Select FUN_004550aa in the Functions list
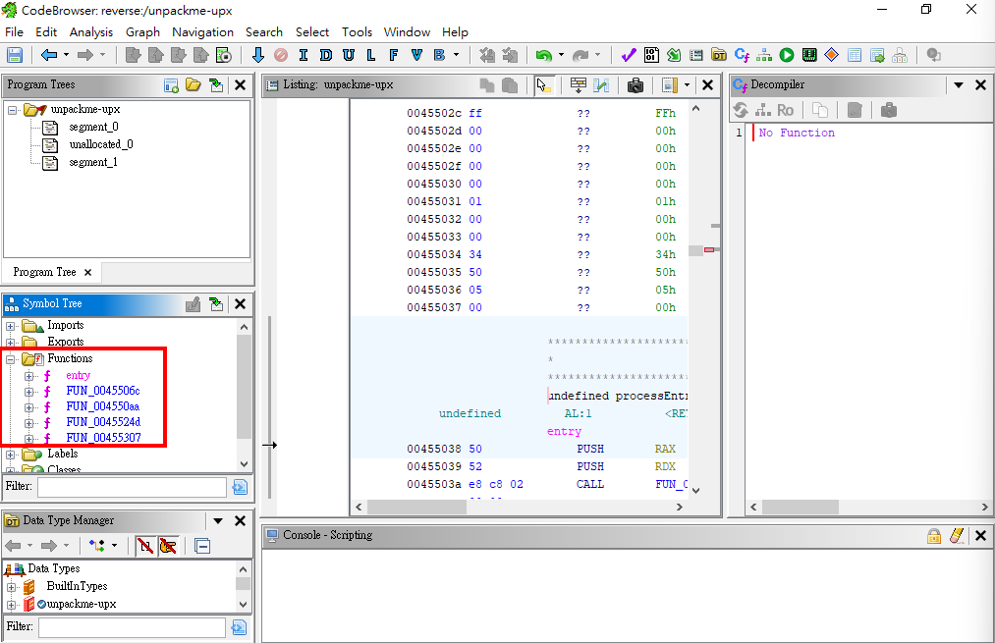Screen dimensions: 995x643 pos(102,406)
